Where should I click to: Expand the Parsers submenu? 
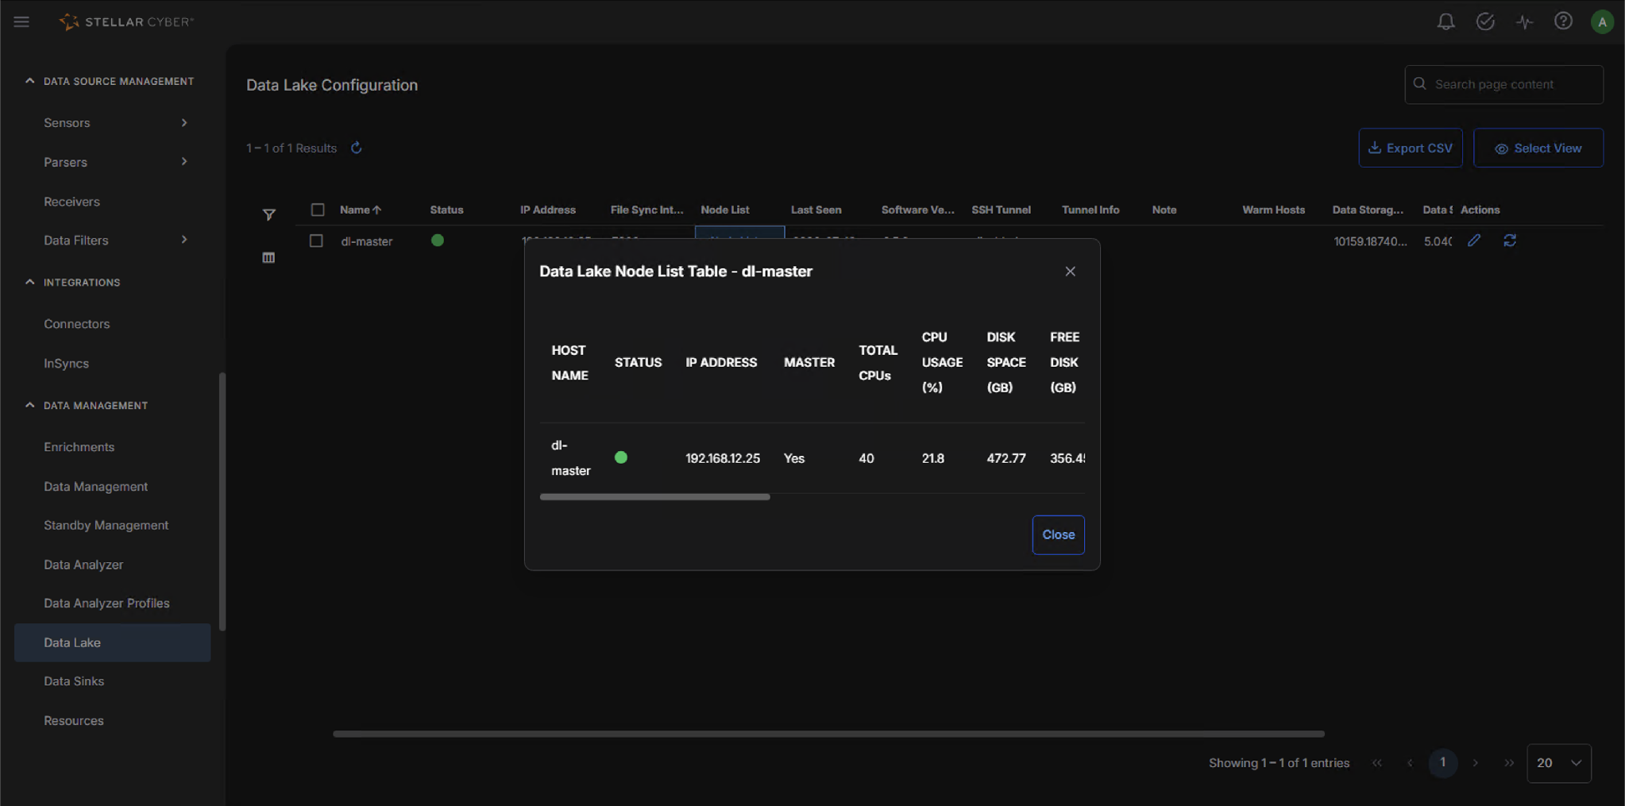(184, 162)
